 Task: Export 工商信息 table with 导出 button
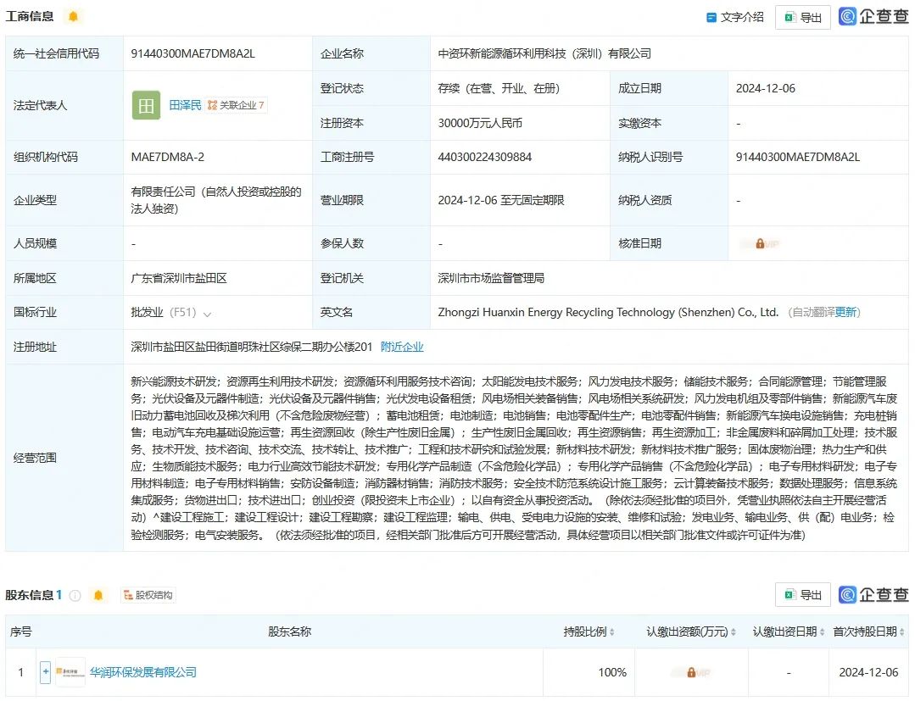coord(802,17)
